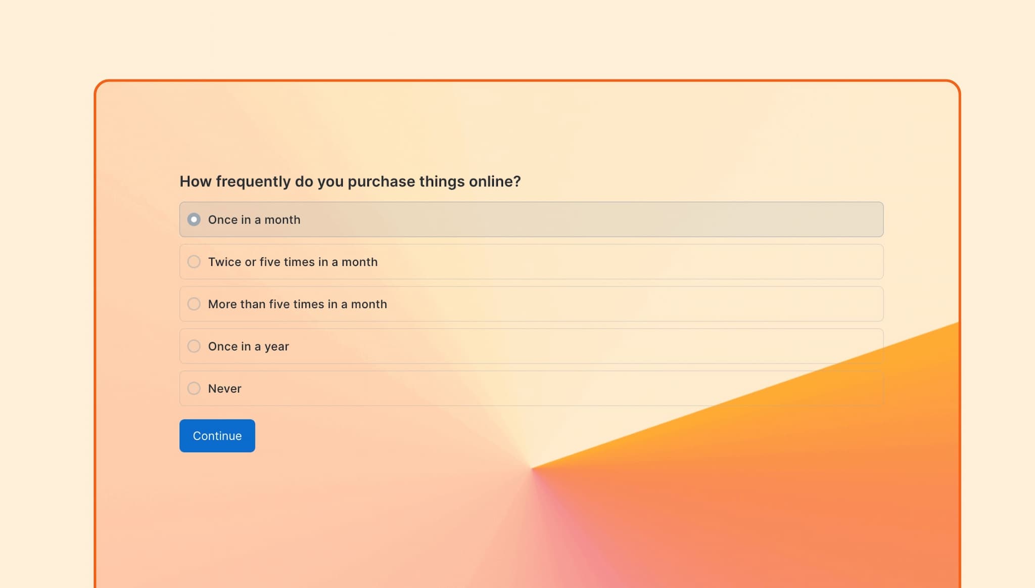Click the "Never" answer row
The image size is (1035, 588).
[x=505, y=388]
